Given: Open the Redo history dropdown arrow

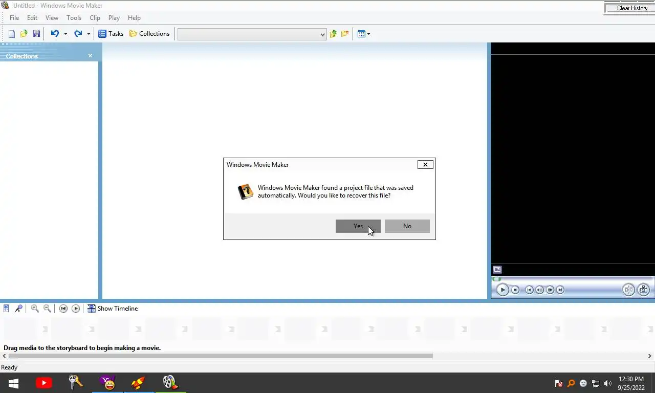Looking at the screenshot, I should click(x=89, y=34).
